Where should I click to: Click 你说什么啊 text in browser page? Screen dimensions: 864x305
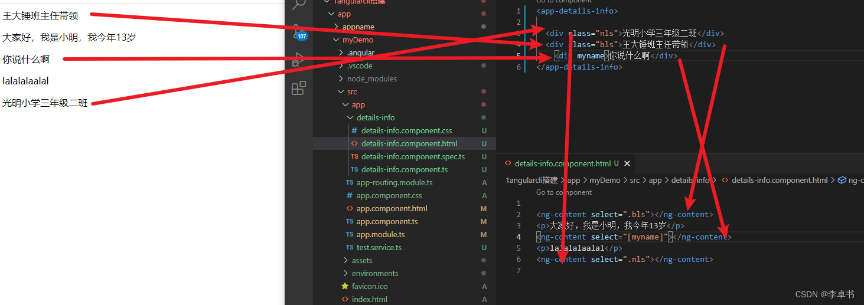pyautogui.click(x=26, y=60)
